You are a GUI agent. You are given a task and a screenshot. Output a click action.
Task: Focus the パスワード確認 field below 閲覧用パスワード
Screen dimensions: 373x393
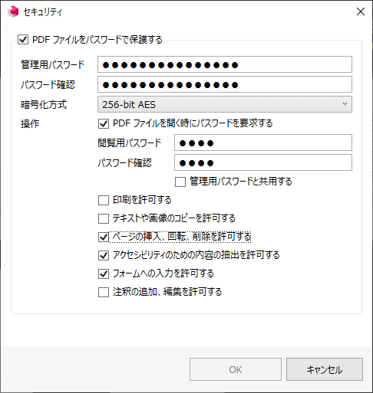coord(263,162)
